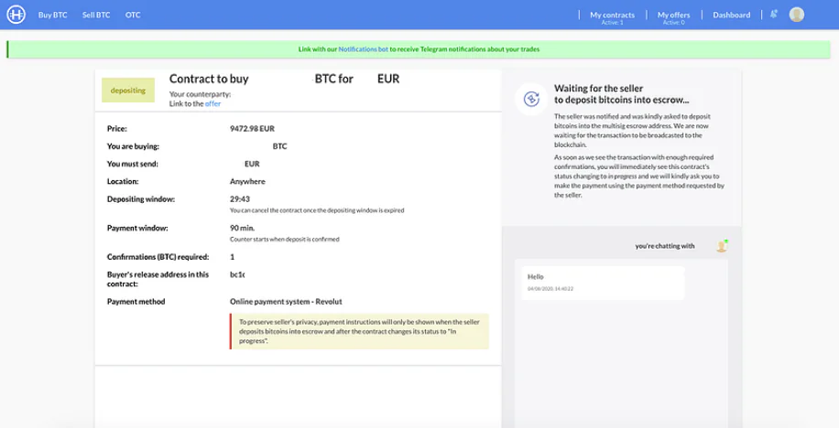Open the user profile avatar
This screenshot has height=428, width=839.
(797, 15)
